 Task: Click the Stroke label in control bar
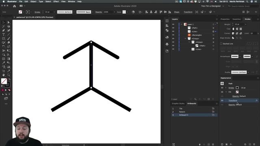pos(37,12)
